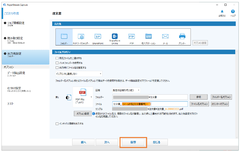The height and width of the screenshot is (152, 240).
Task: Select the メール destination icon
Action: [165, 37]
